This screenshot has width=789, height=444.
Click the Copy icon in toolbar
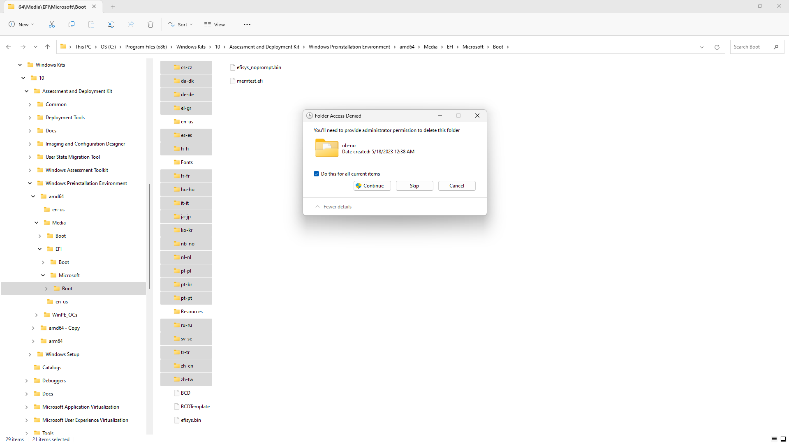(x=72, y=25)
